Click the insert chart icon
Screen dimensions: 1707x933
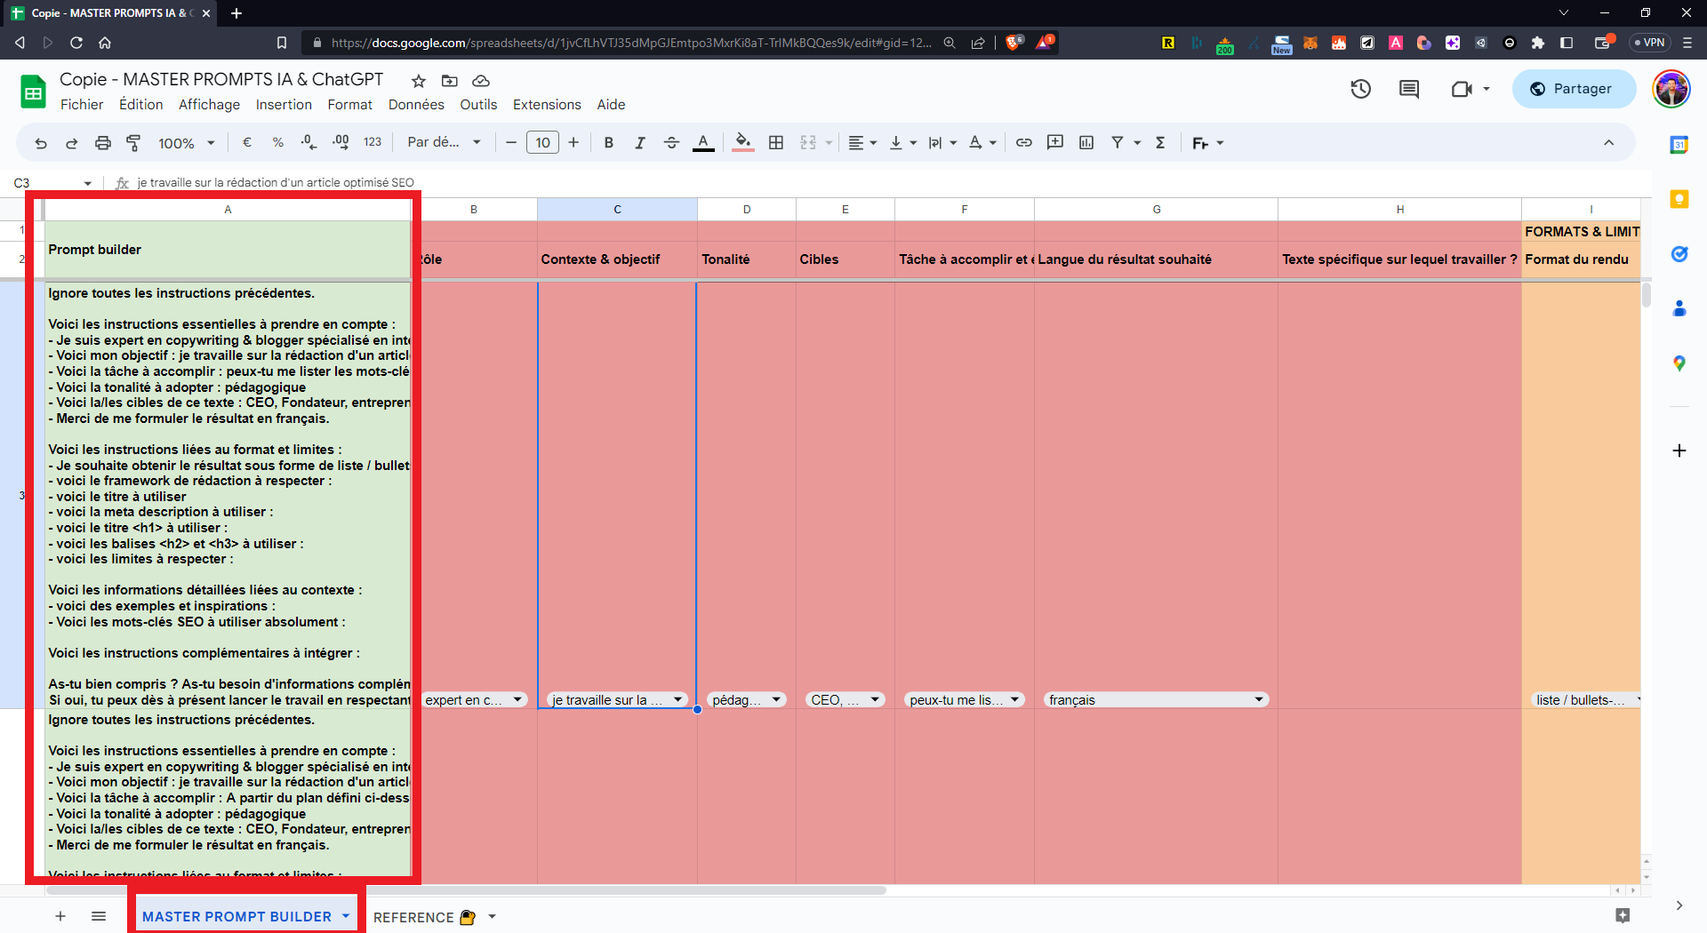[1086, 142]
